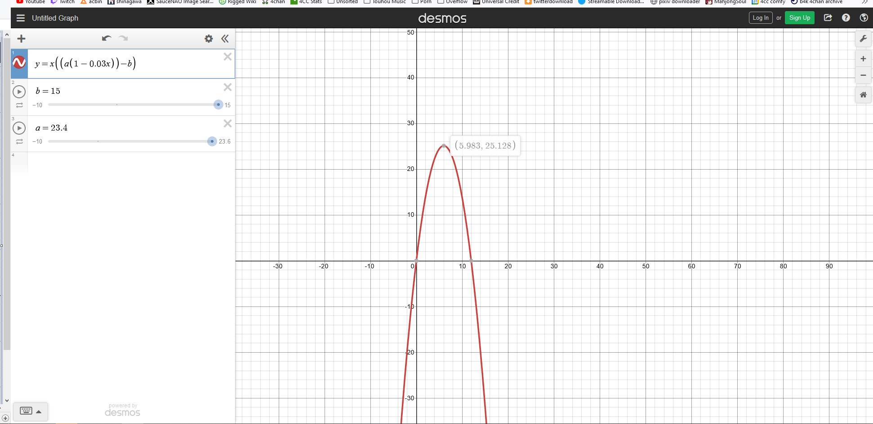Open the Universal Credit bookmark
The image size is (873, 424).
point(496,2)
